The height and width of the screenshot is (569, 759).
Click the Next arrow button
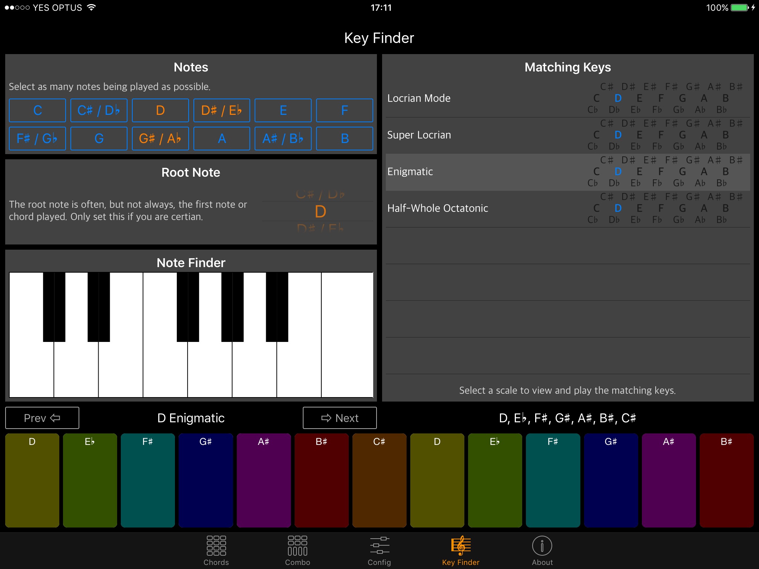click(339, 418)
